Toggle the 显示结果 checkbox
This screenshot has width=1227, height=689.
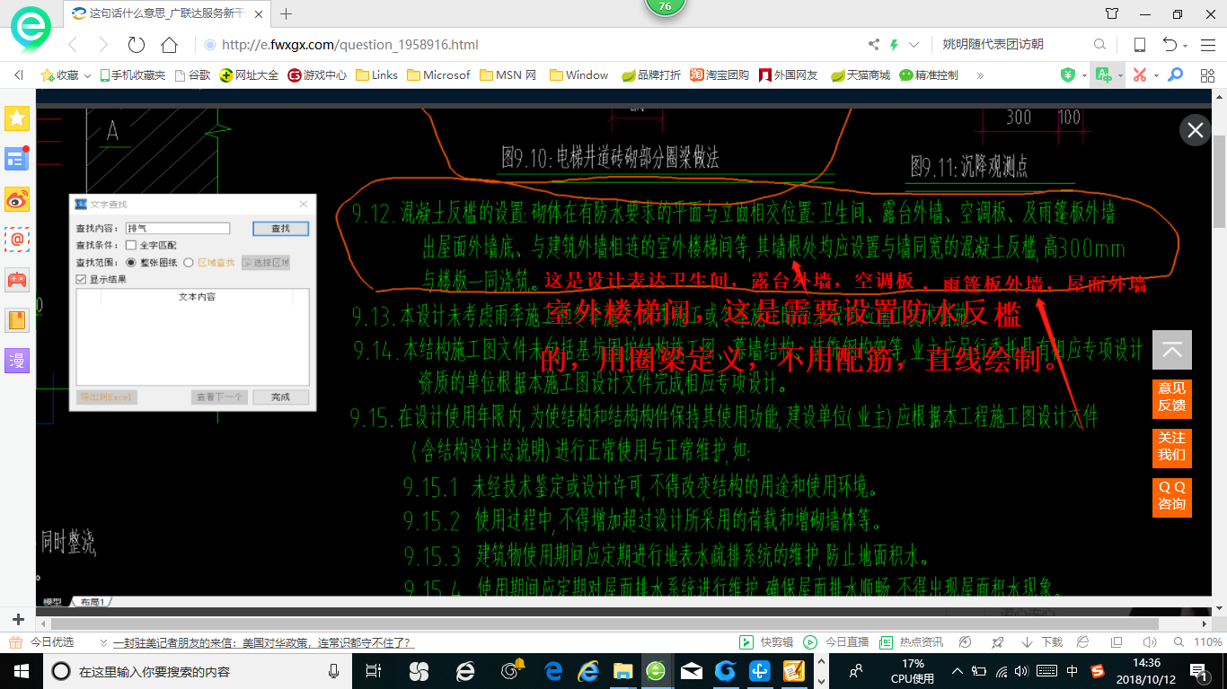[82, 279]
